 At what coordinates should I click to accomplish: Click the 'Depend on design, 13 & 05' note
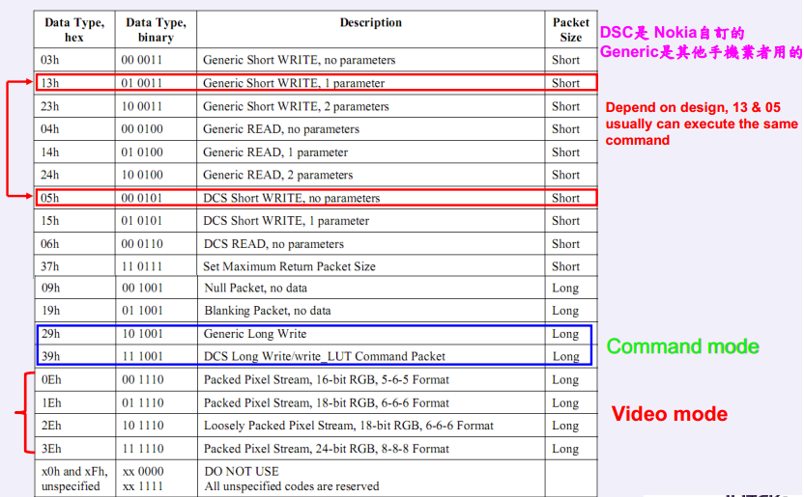[702, 124]
